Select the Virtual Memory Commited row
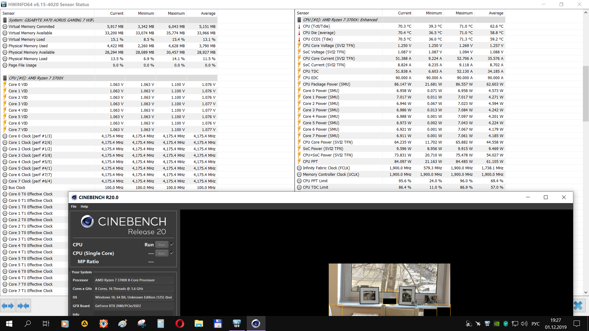Viewport: 589px width, 331px height. click(x=109, y=27)
